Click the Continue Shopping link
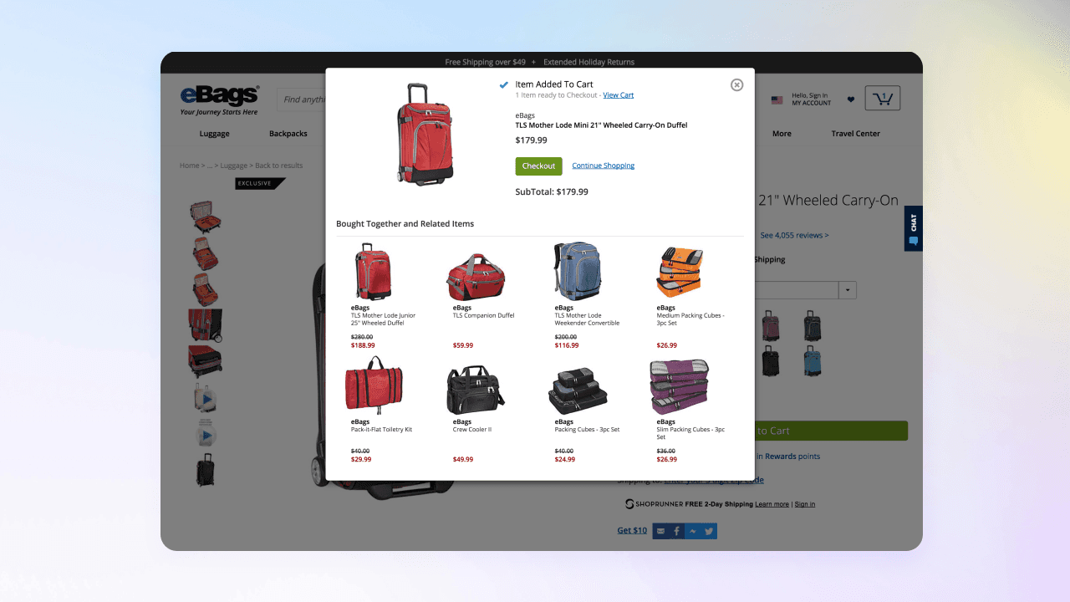This screenshot has height=602, width=1070. point(603,166)
